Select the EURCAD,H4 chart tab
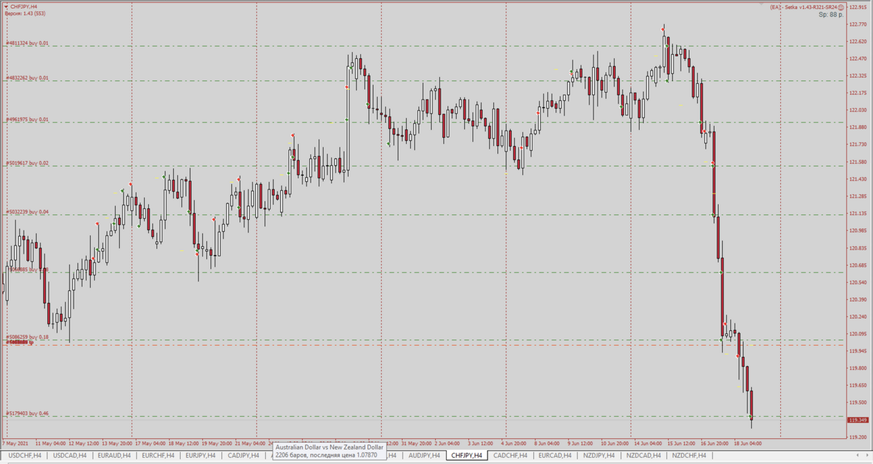873x464 pixels. (555, 456)
